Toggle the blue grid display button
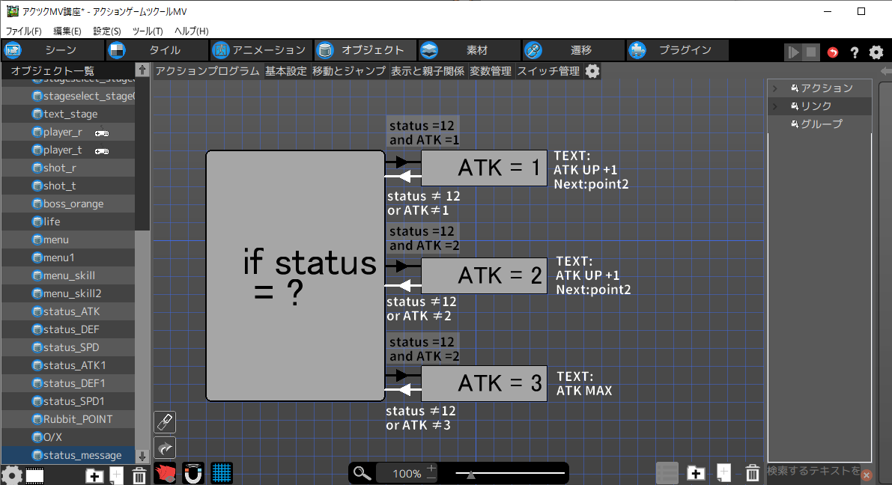Screen dimensions: 892x485 coord(221,473)
